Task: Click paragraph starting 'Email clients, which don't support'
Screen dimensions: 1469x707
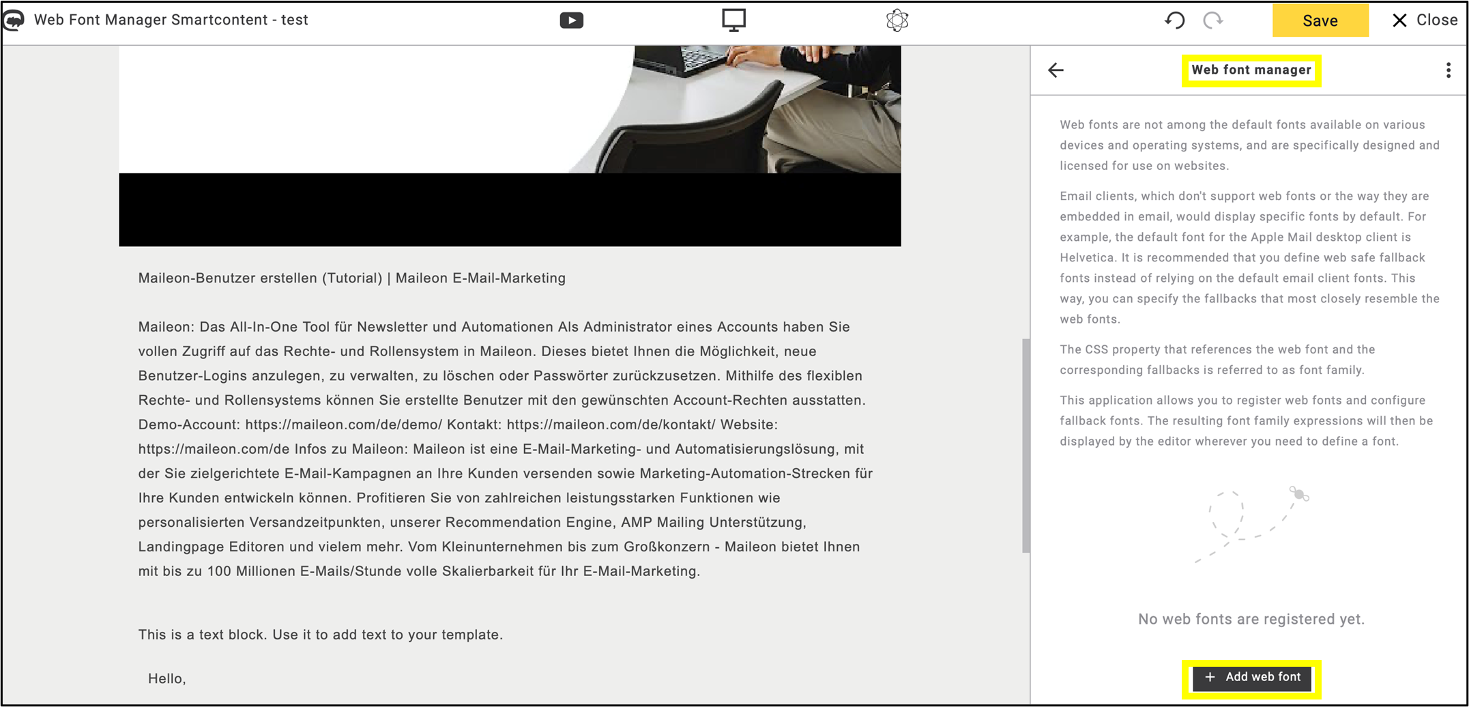Action: [x=1250, y=257]
